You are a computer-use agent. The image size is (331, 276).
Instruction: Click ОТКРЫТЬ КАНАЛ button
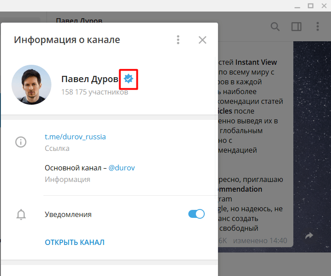pos(74,242)
